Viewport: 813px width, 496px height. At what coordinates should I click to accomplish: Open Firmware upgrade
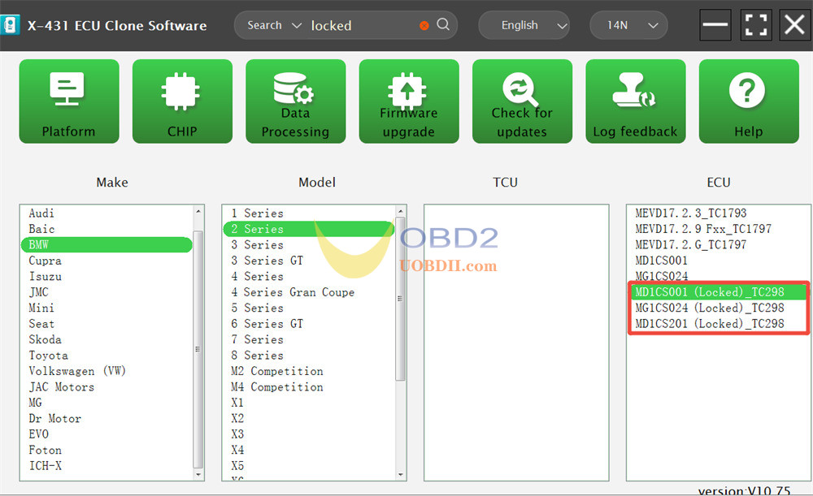(409, 101)
